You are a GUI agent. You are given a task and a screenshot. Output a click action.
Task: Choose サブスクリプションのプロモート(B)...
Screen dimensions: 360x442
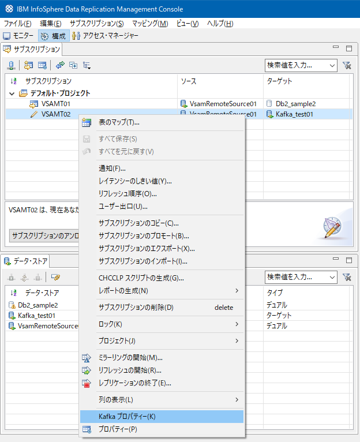click(x=162, y=235)
